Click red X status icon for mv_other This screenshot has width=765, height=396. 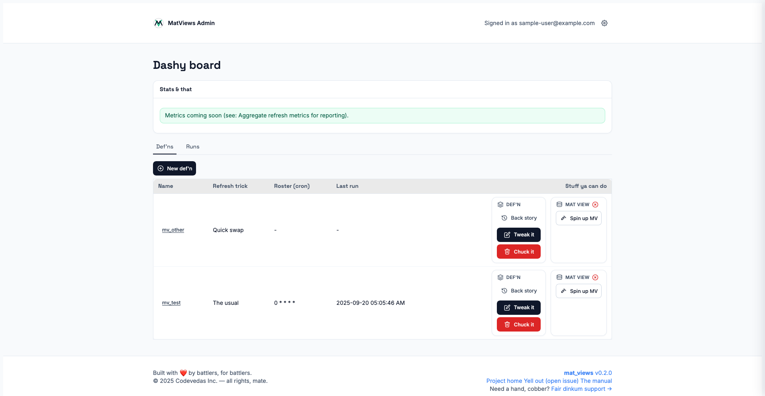click(x=595, y=205)
